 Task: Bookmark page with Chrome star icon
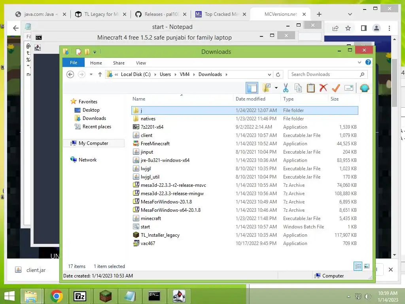tap(348, 28)
